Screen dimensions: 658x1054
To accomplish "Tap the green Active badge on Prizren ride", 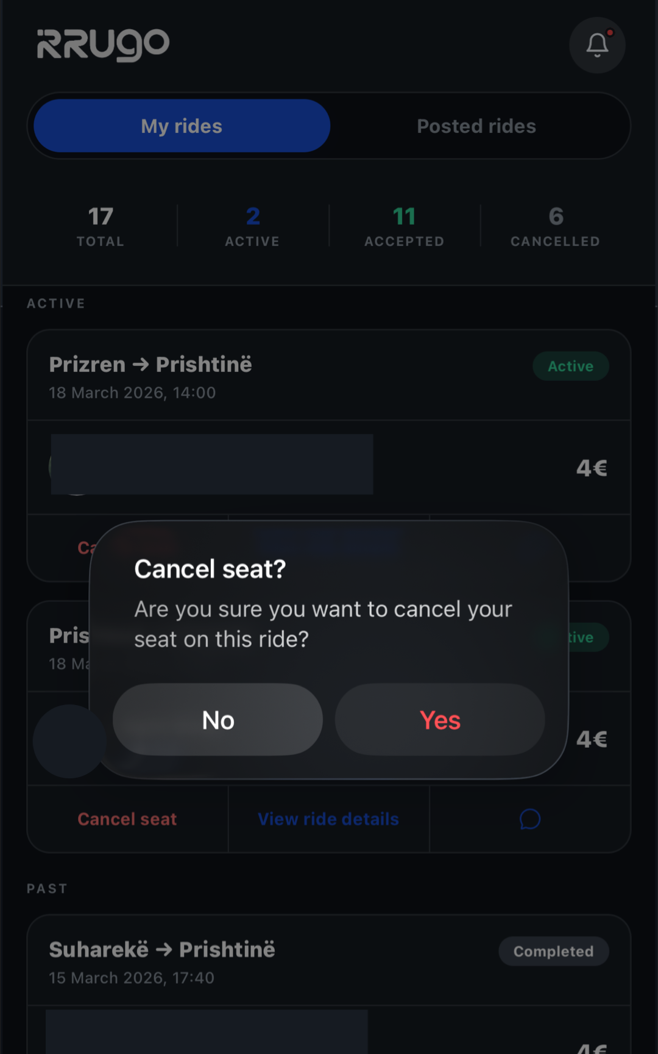I will [570, 366].
